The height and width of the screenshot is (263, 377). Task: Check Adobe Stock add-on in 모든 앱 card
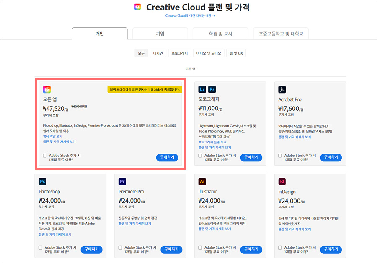coord(45,156)
